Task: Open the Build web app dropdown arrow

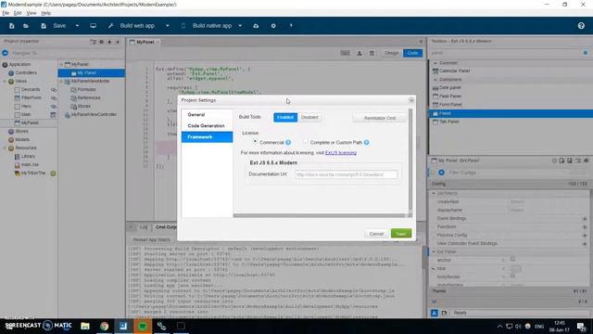Action: (x=167, y=26)
